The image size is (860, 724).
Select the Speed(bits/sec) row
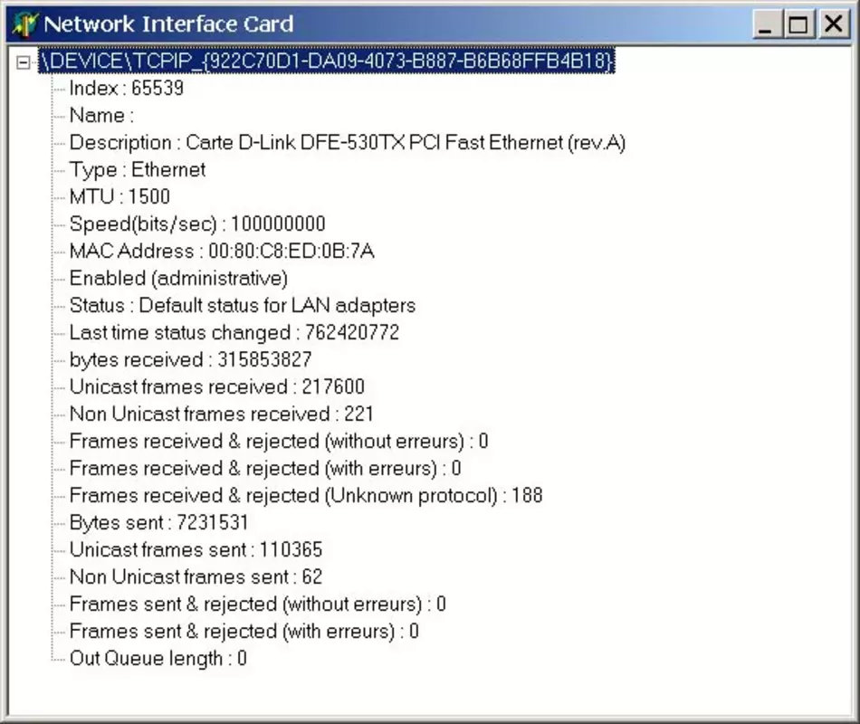pyautogui.click(x=197, y=224)
